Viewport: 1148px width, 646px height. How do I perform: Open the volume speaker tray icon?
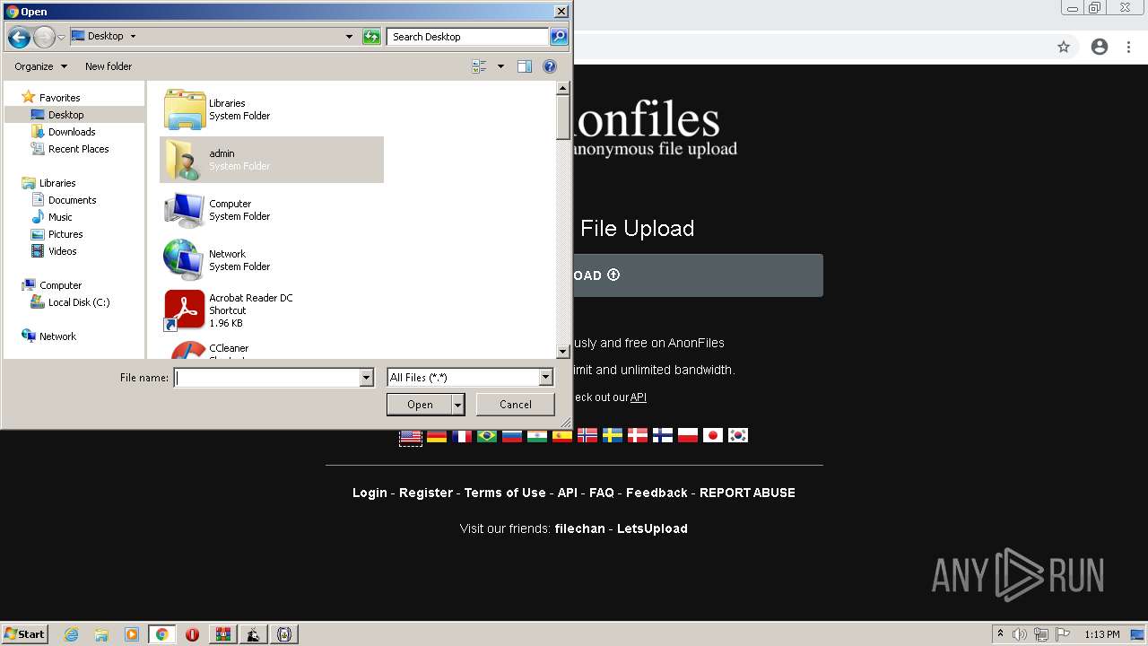pyautogui.click(x=1020, y=634)
